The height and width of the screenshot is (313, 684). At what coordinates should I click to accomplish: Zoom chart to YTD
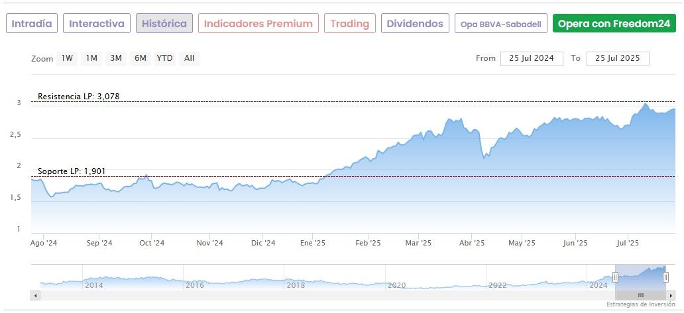click(164, 58)
